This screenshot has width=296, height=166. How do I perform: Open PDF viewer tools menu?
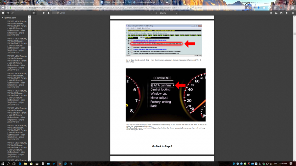(x=293, y=13)
